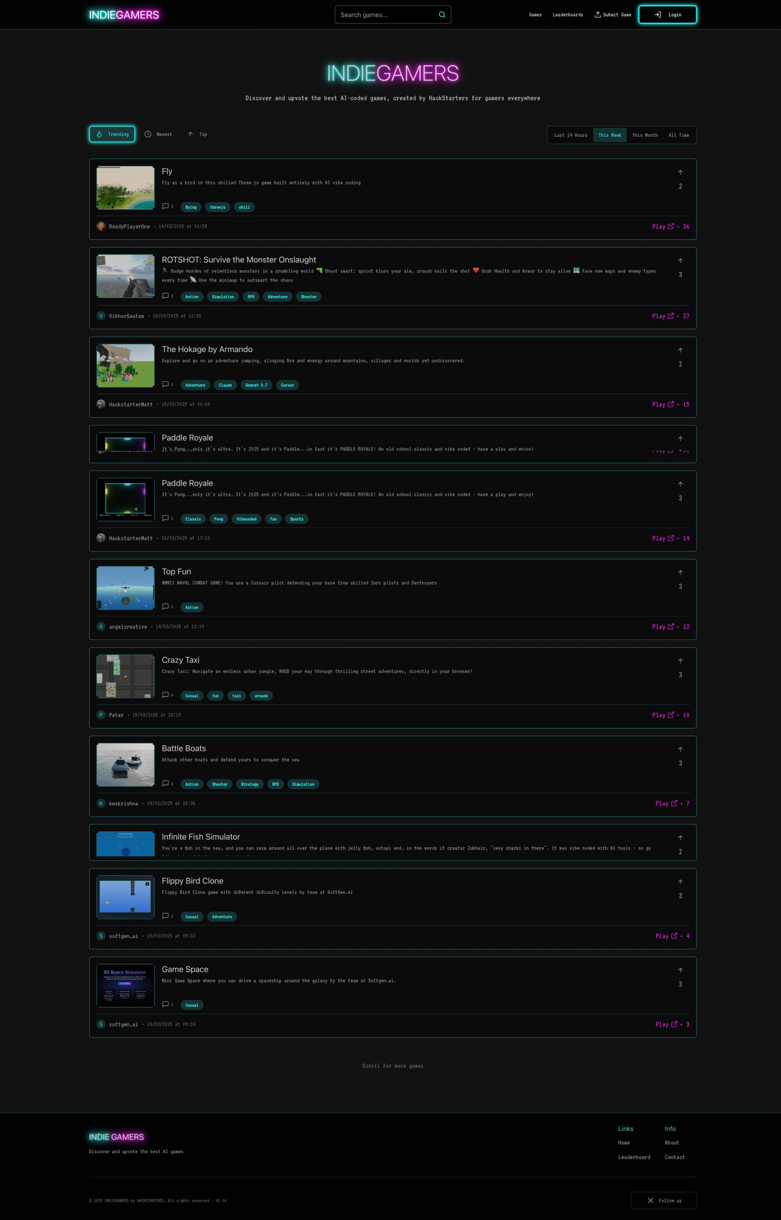Open comments icon on Top Fun
This screenshot has height=1220, width=781.
(166, 607)
